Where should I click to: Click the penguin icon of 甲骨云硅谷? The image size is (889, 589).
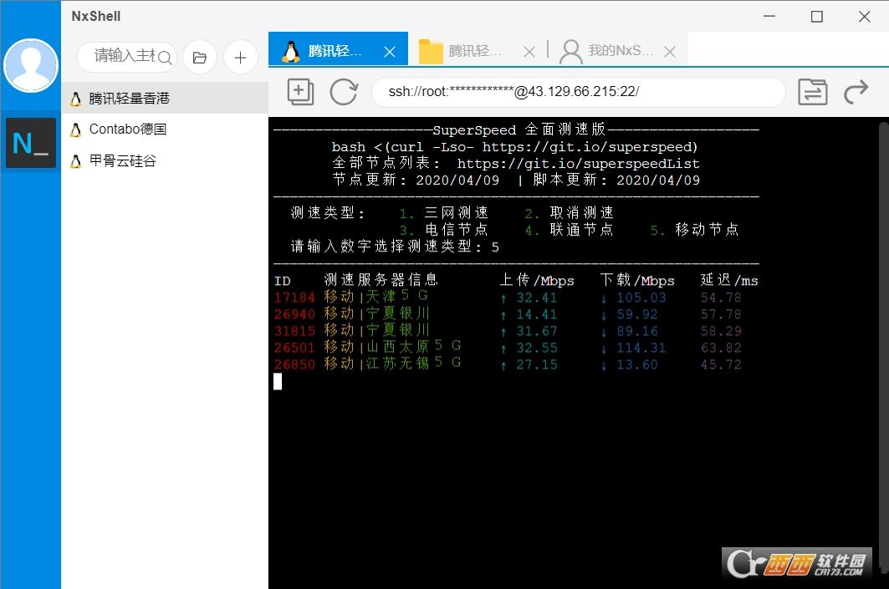click(x=75, y=161)
